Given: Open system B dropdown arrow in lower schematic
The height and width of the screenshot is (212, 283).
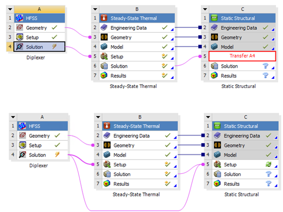Looking at the screenshot, I should pos(98,117).
